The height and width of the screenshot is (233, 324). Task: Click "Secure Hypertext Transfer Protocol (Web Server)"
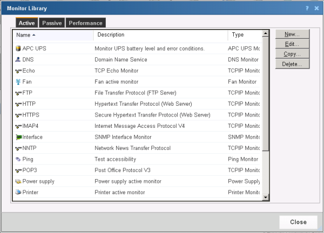click(x=152, y=115)
